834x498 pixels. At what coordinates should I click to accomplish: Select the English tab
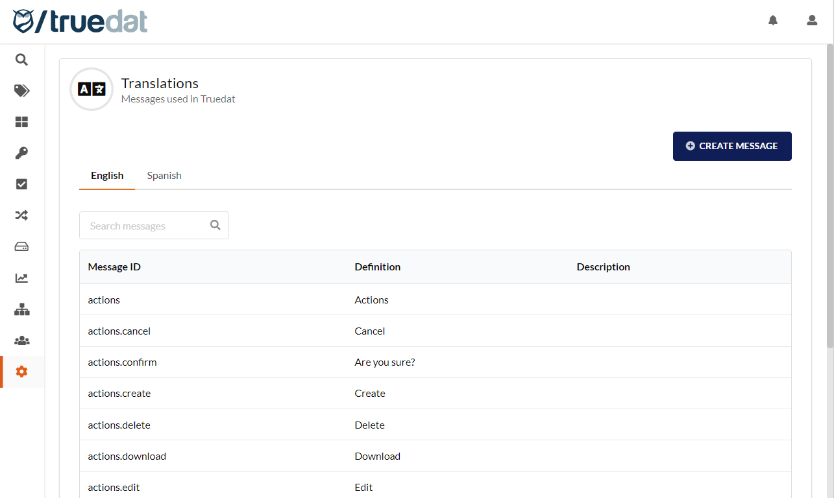click(x=107, y=176)
